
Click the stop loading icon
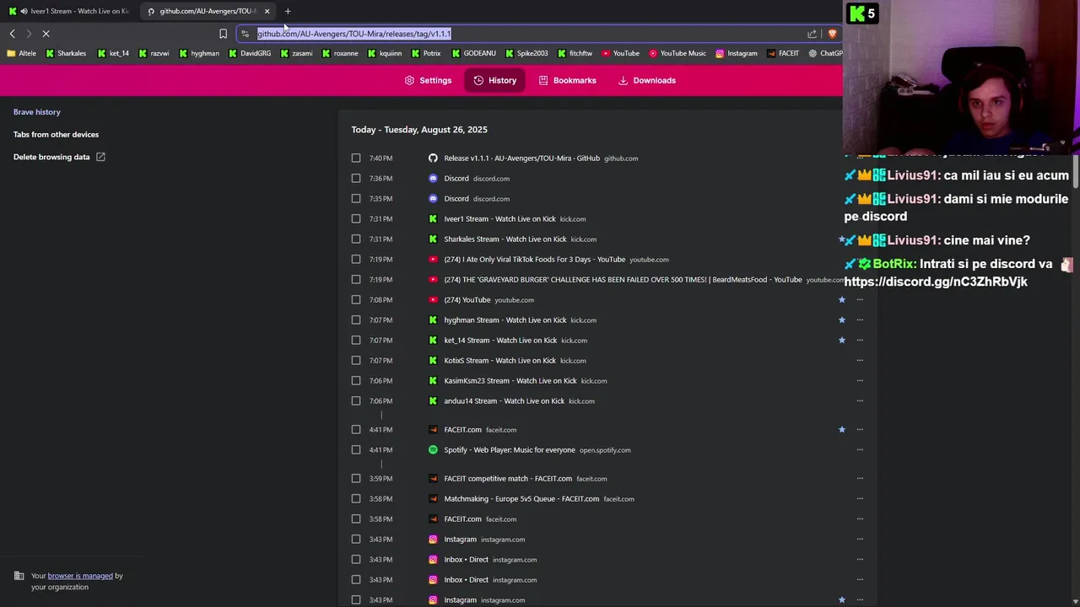[46, 34]
